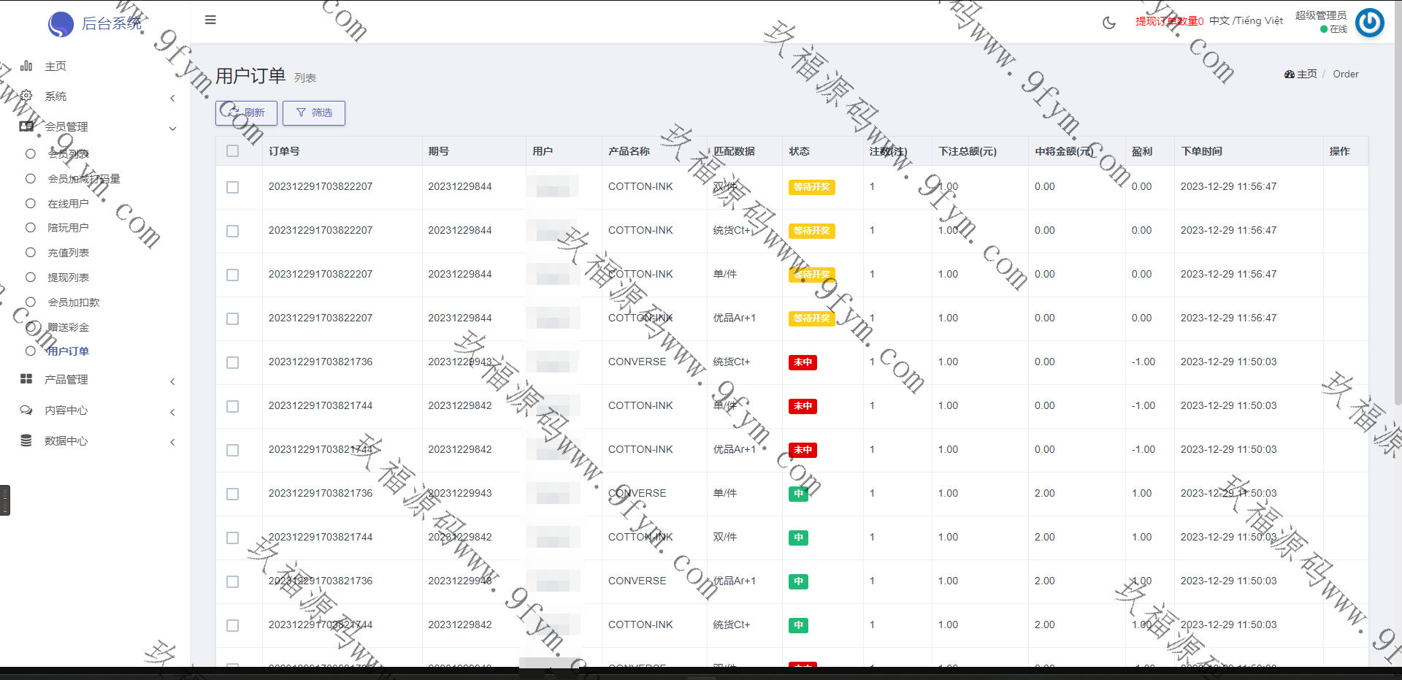Open 充值列表 in the sidebar
This screenshot has height=680, width=1402.
click(68, 253)
